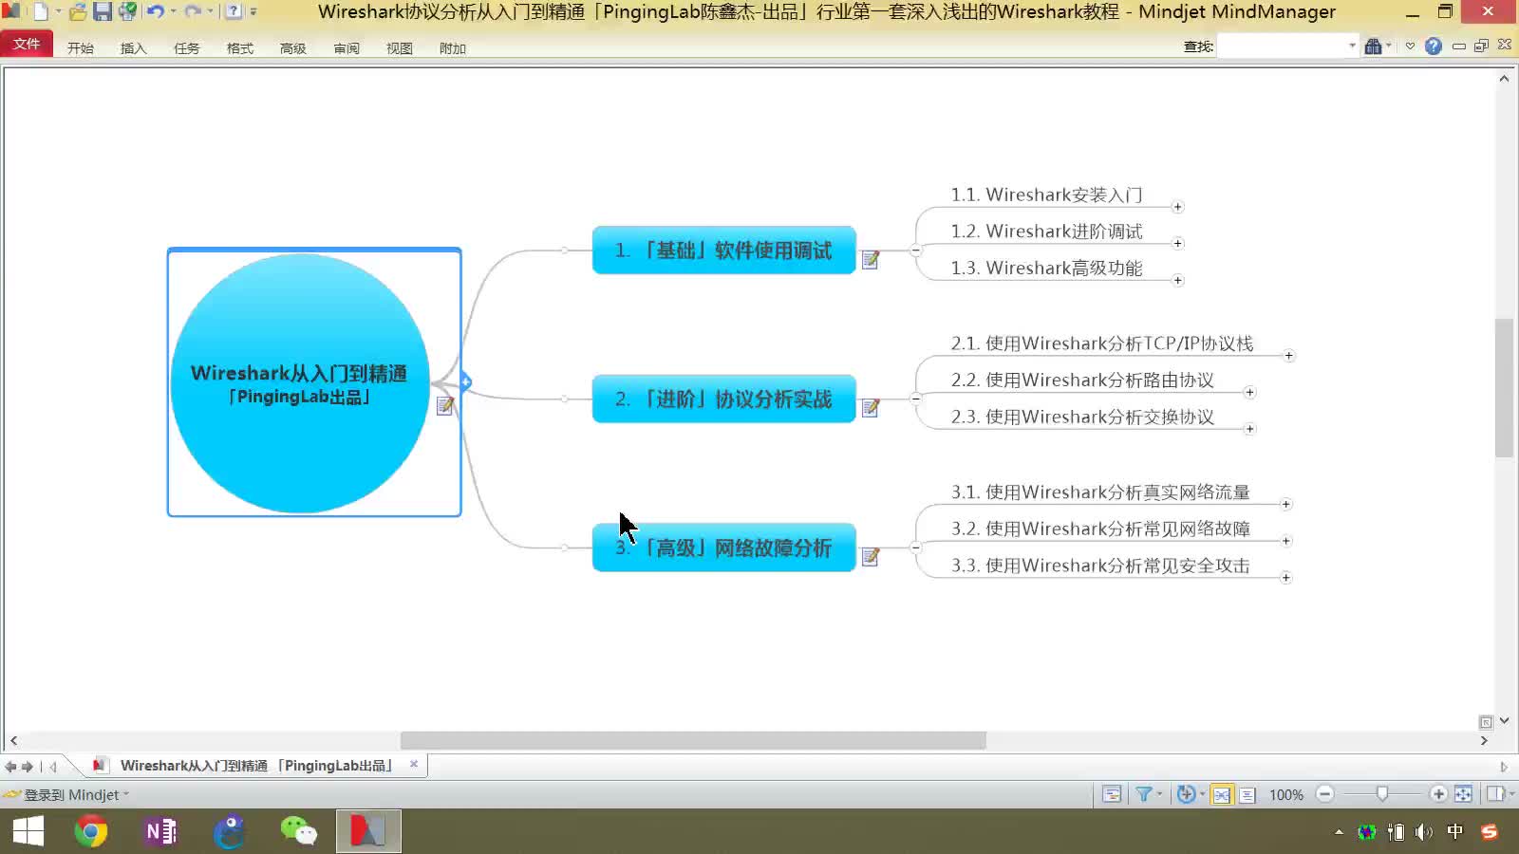Expand subtopic 1.2 Wireshark进阶调试
Viewport: 1519px width, 854px height.
[x=1177, y=244]
